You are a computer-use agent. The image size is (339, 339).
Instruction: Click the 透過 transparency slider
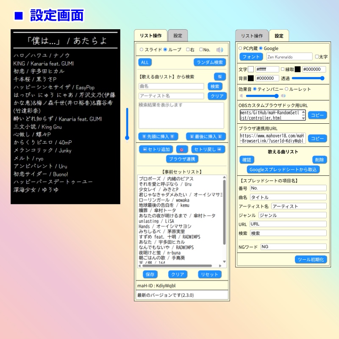tap(308, 78)
